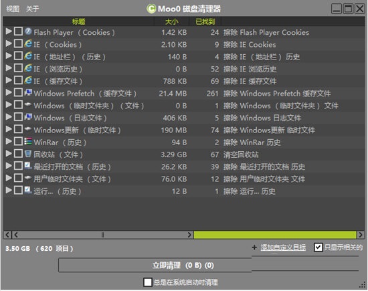This screenshot has width=368, height=291.
Task: Click the Windows更新 临时文件 drive icon
Action: (x=28, y=128)
